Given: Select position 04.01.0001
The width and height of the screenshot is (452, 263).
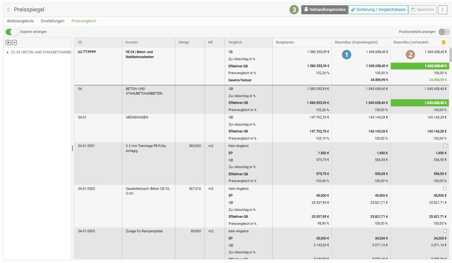Looking at the screenshot, I should [86, 146].
